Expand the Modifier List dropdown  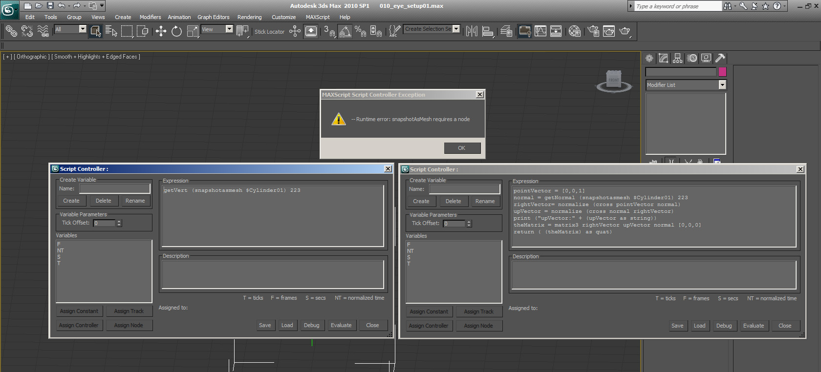[722, 85]
